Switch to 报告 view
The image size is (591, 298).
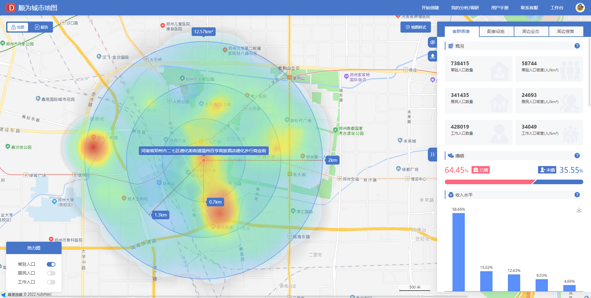point(42,27)
